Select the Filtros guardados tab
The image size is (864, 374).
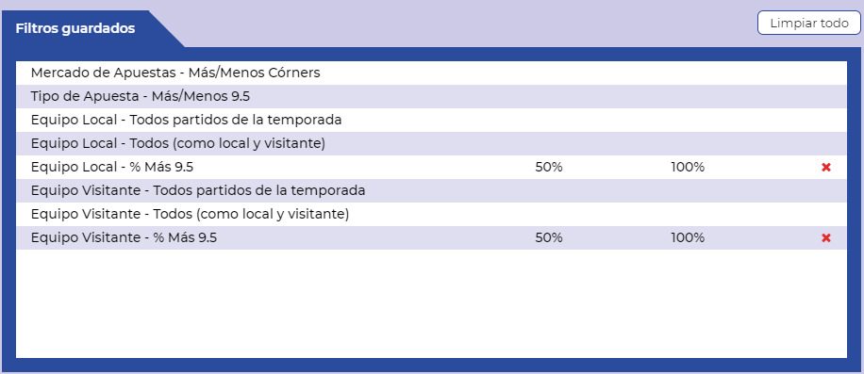click(x=75, y=28)
